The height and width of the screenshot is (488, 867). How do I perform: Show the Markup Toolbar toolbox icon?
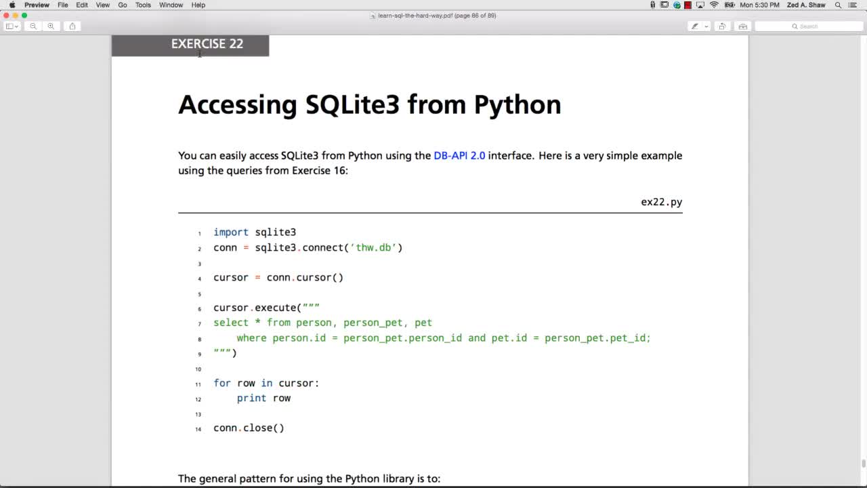(743, 26)
